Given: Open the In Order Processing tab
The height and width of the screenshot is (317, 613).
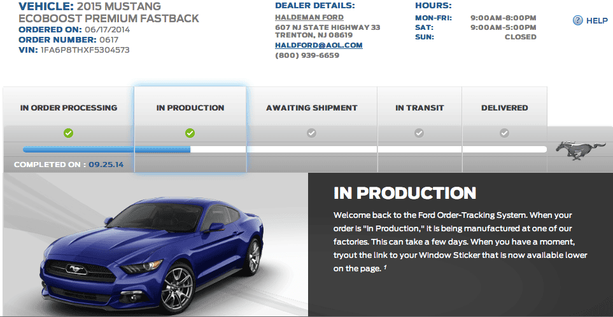Looking at the screenshot, I should pos(69,108).
